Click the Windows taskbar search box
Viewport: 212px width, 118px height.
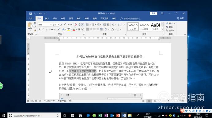tap(34, 116)
